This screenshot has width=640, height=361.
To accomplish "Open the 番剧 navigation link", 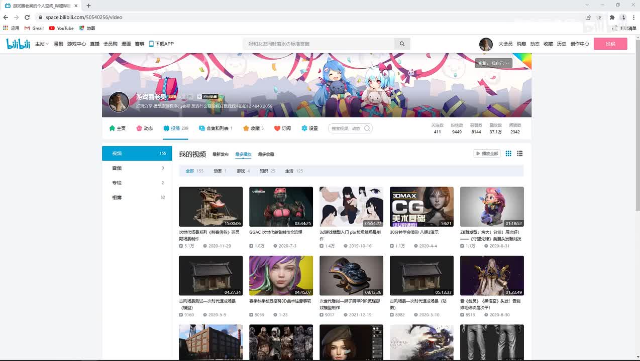I will point(58,44).
